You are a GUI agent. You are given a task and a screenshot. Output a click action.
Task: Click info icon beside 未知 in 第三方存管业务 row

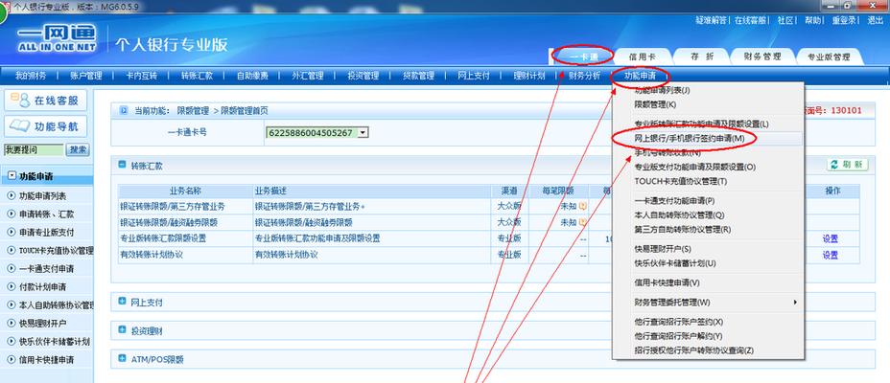click(x=582, y=206)
